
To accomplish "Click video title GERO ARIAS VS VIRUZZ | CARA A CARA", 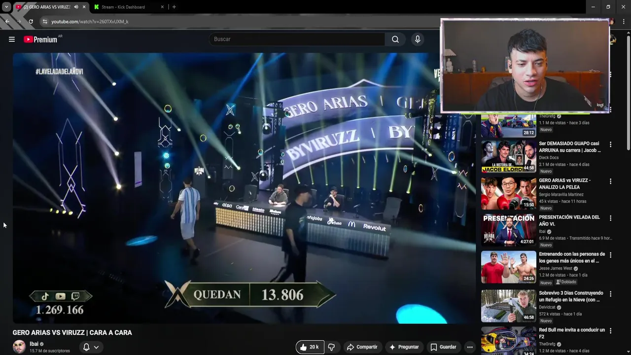I will pyautogui.click(x=72, y=333).
